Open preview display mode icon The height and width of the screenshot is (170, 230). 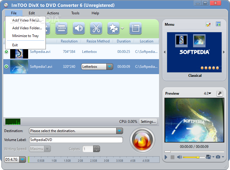pyautogui.click(x=208, y=157)
